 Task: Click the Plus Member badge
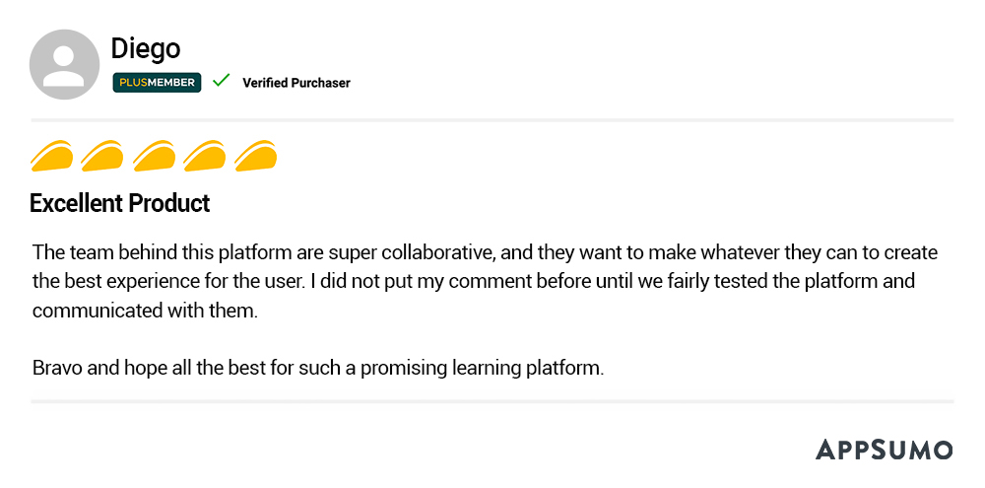coord(158,83)
